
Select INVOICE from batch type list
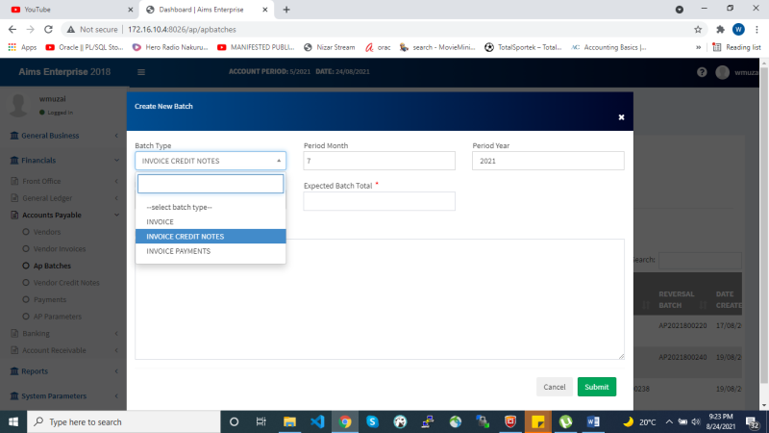[x=161, y=221]
